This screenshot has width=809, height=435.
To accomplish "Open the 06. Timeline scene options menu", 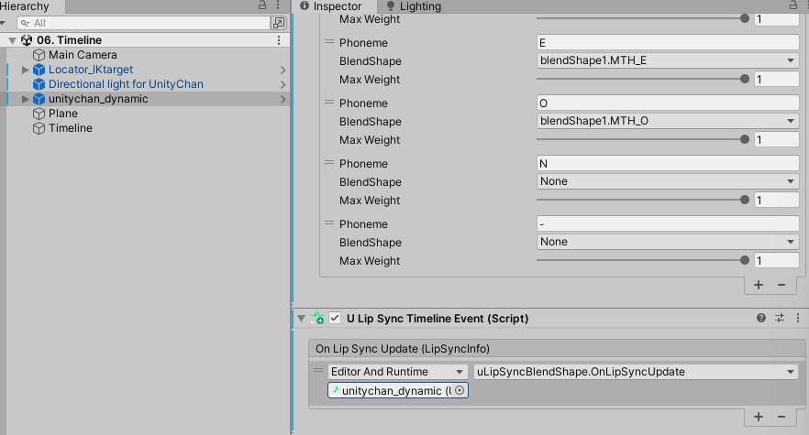I will coord(279,40).
